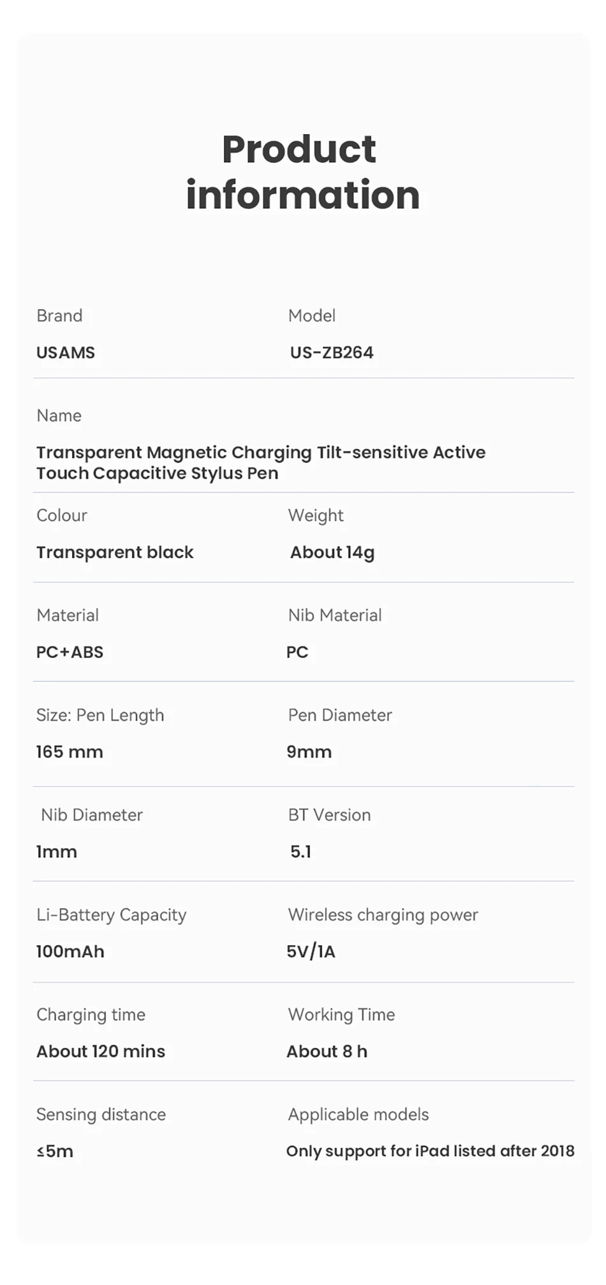The image size is (606, 1285).
Task: Select the stylus pen product name text
Action: point(261,462)
